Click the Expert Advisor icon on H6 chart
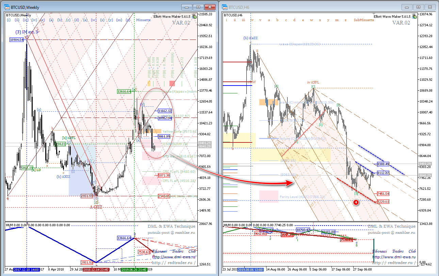Screen dimensions: 439x276 pos(414,16)
